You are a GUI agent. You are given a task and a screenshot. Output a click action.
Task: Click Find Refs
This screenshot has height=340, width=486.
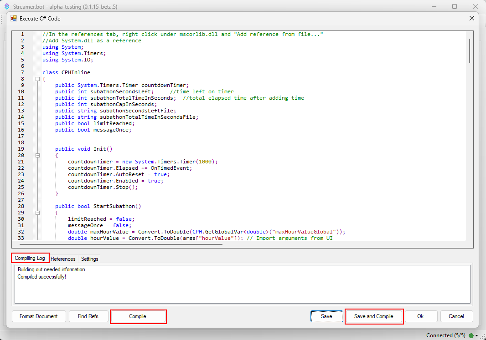[88, 316]
